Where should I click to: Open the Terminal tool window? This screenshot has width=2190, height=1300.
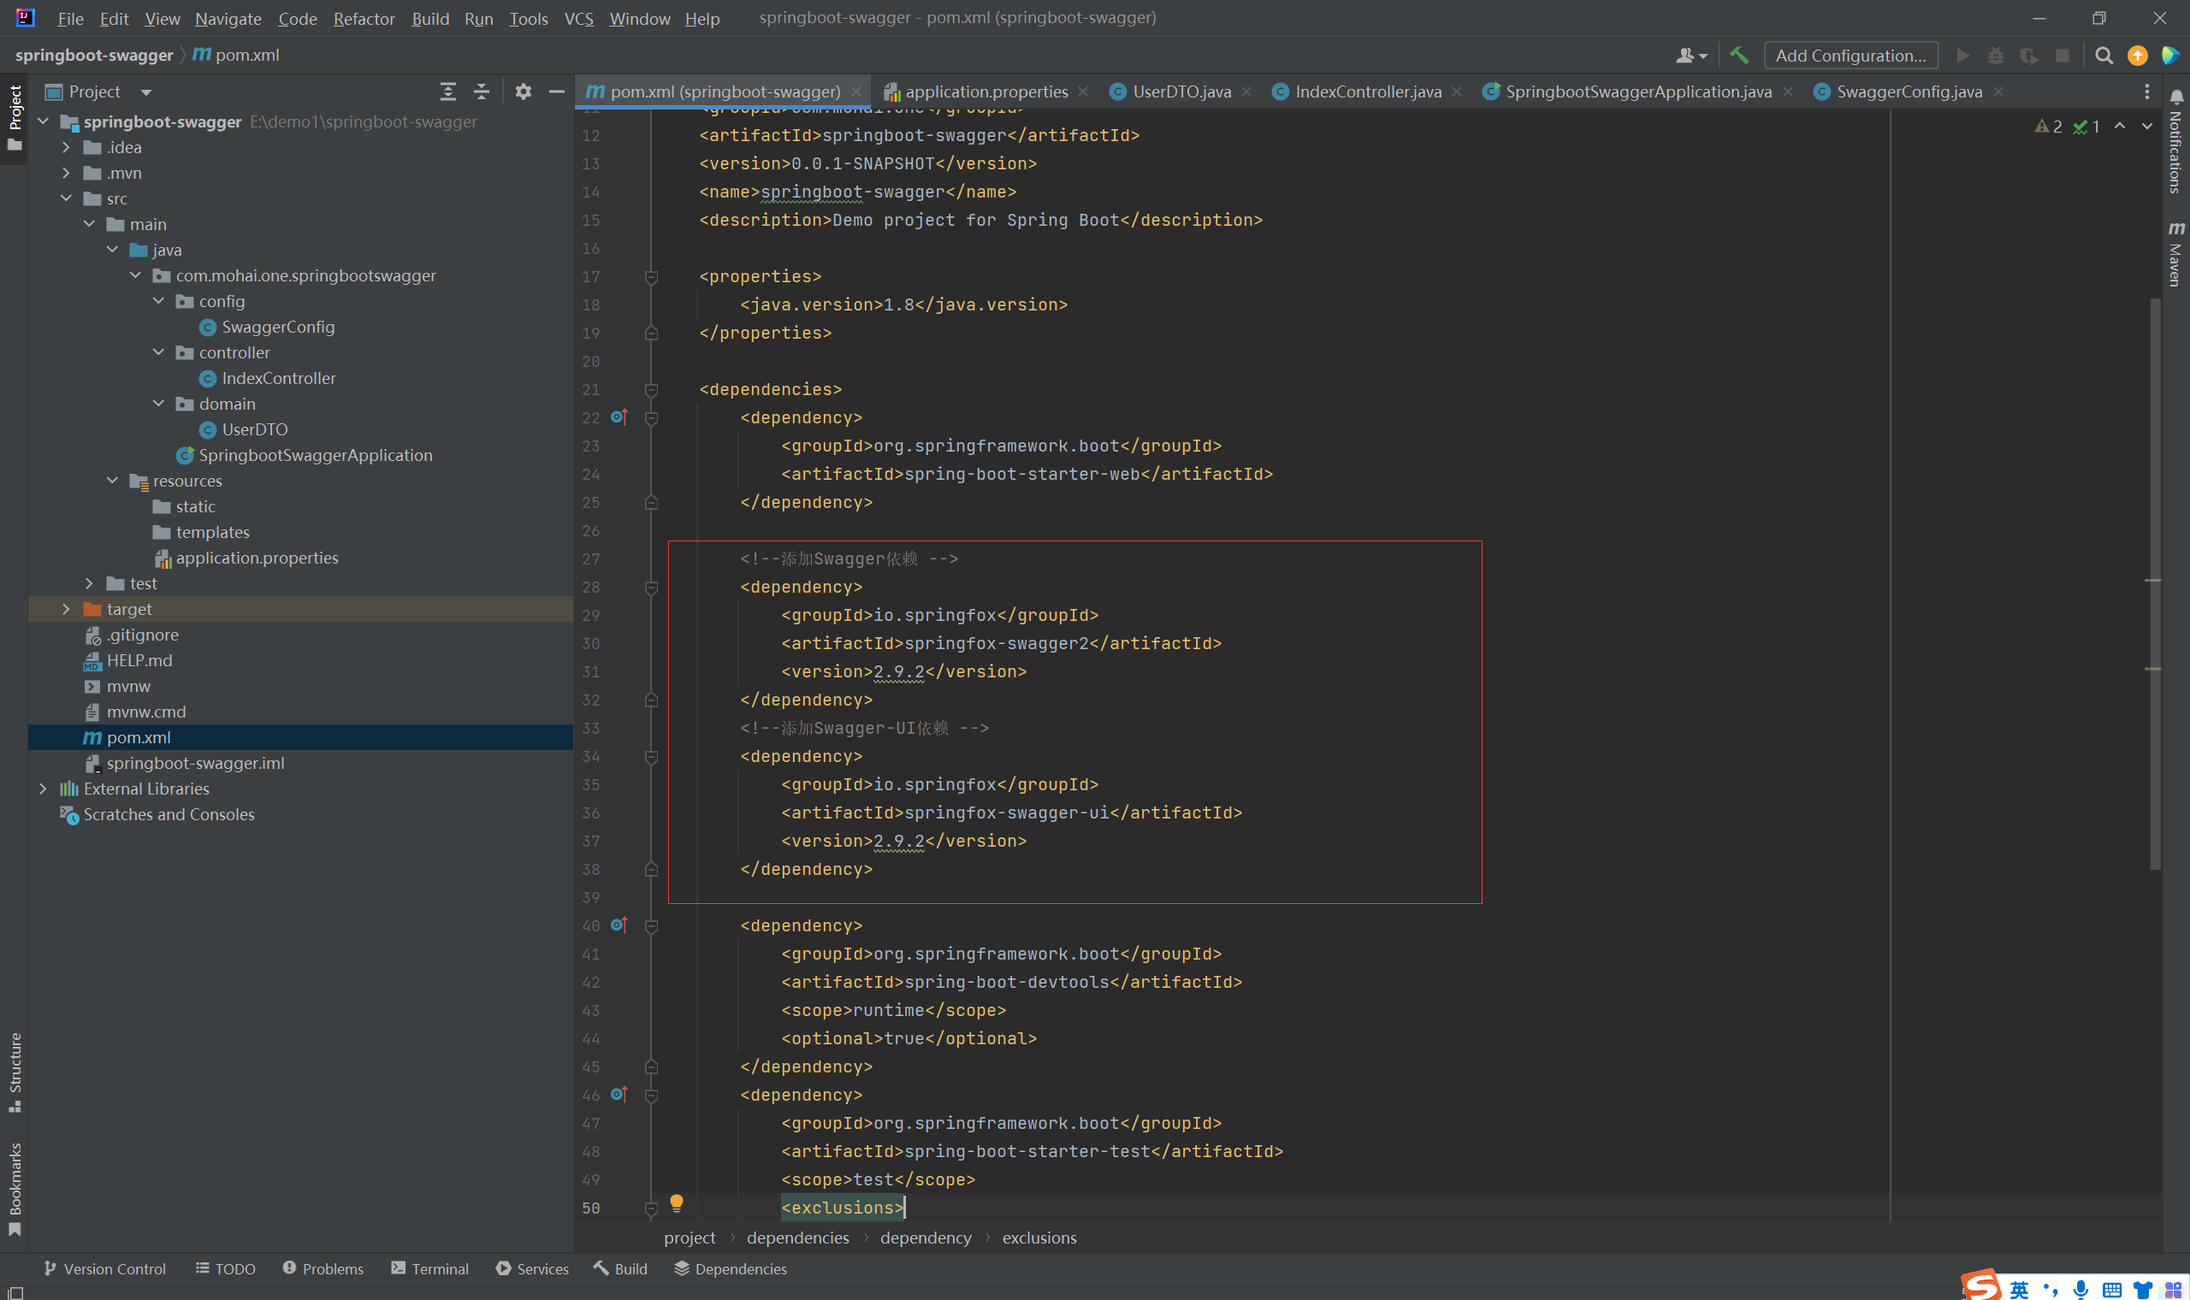[430, 1268]
